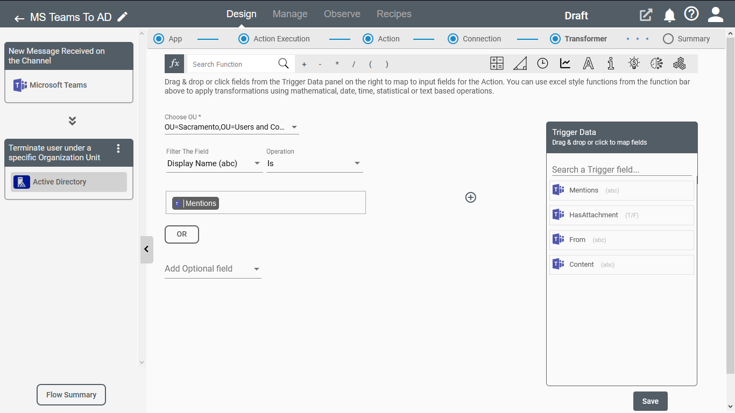Select the App step radio
The height and width of the screenshot is (413, 735).
click(x=159, y=39)
